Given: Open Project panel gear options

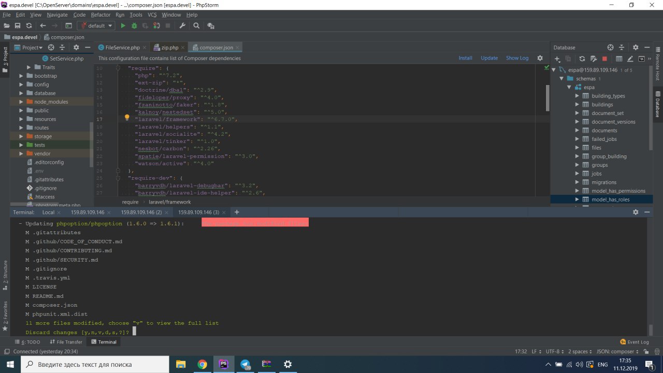Looking at the screenshot, I should (76, 47).
